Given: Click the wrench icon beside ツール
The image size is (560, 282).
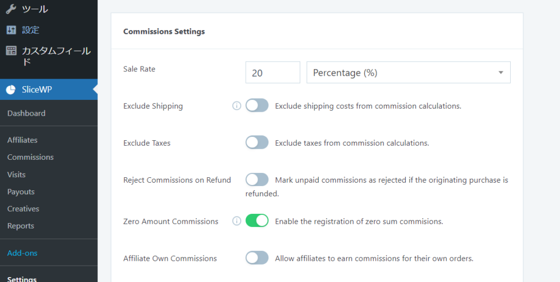Looking at the screenshot, I should tap(11, 9).
